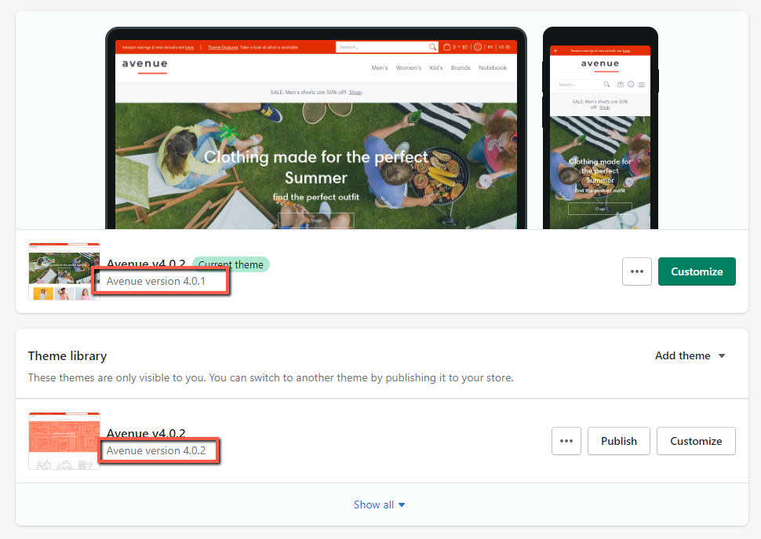Select the text Avenue version 4.0.2
This screenshot has width=761, height=539.
(x=156, y=450)
